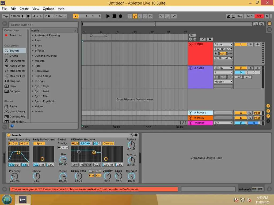Open quantization 1 Bar dropdown
This screenshot has height=205, width=274.
click(x=61, y=16)
